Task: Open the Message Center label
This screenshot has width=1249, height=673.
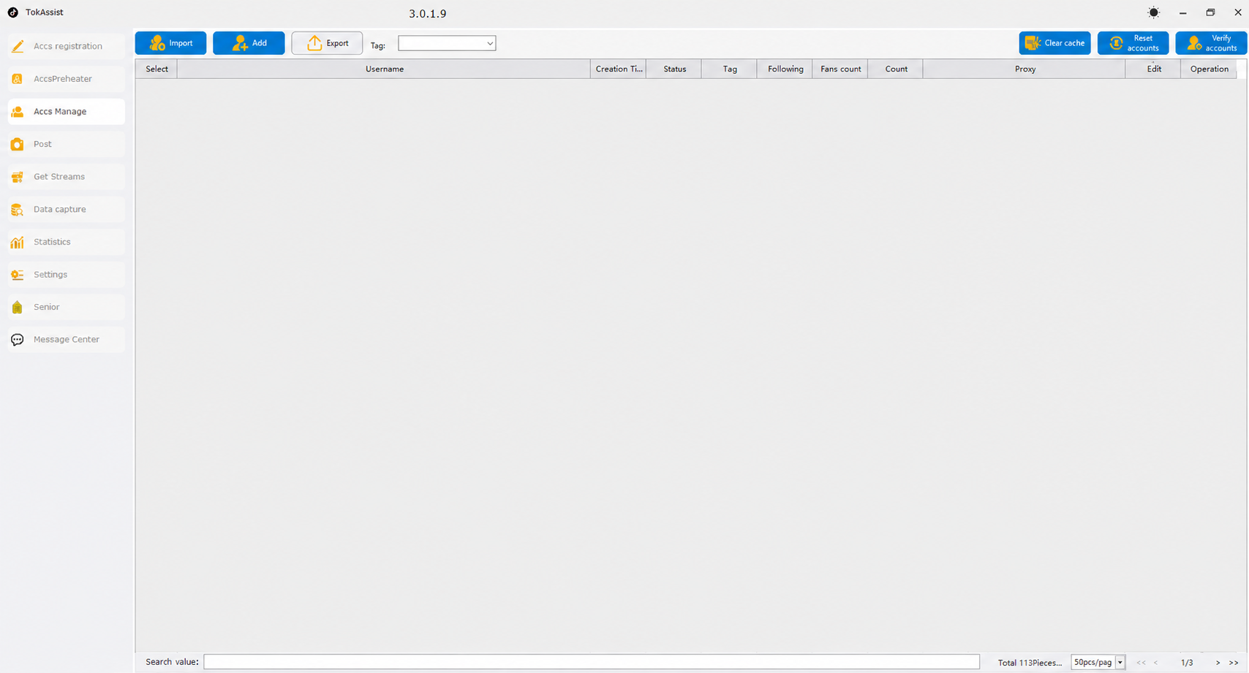Action: [67, 340]
